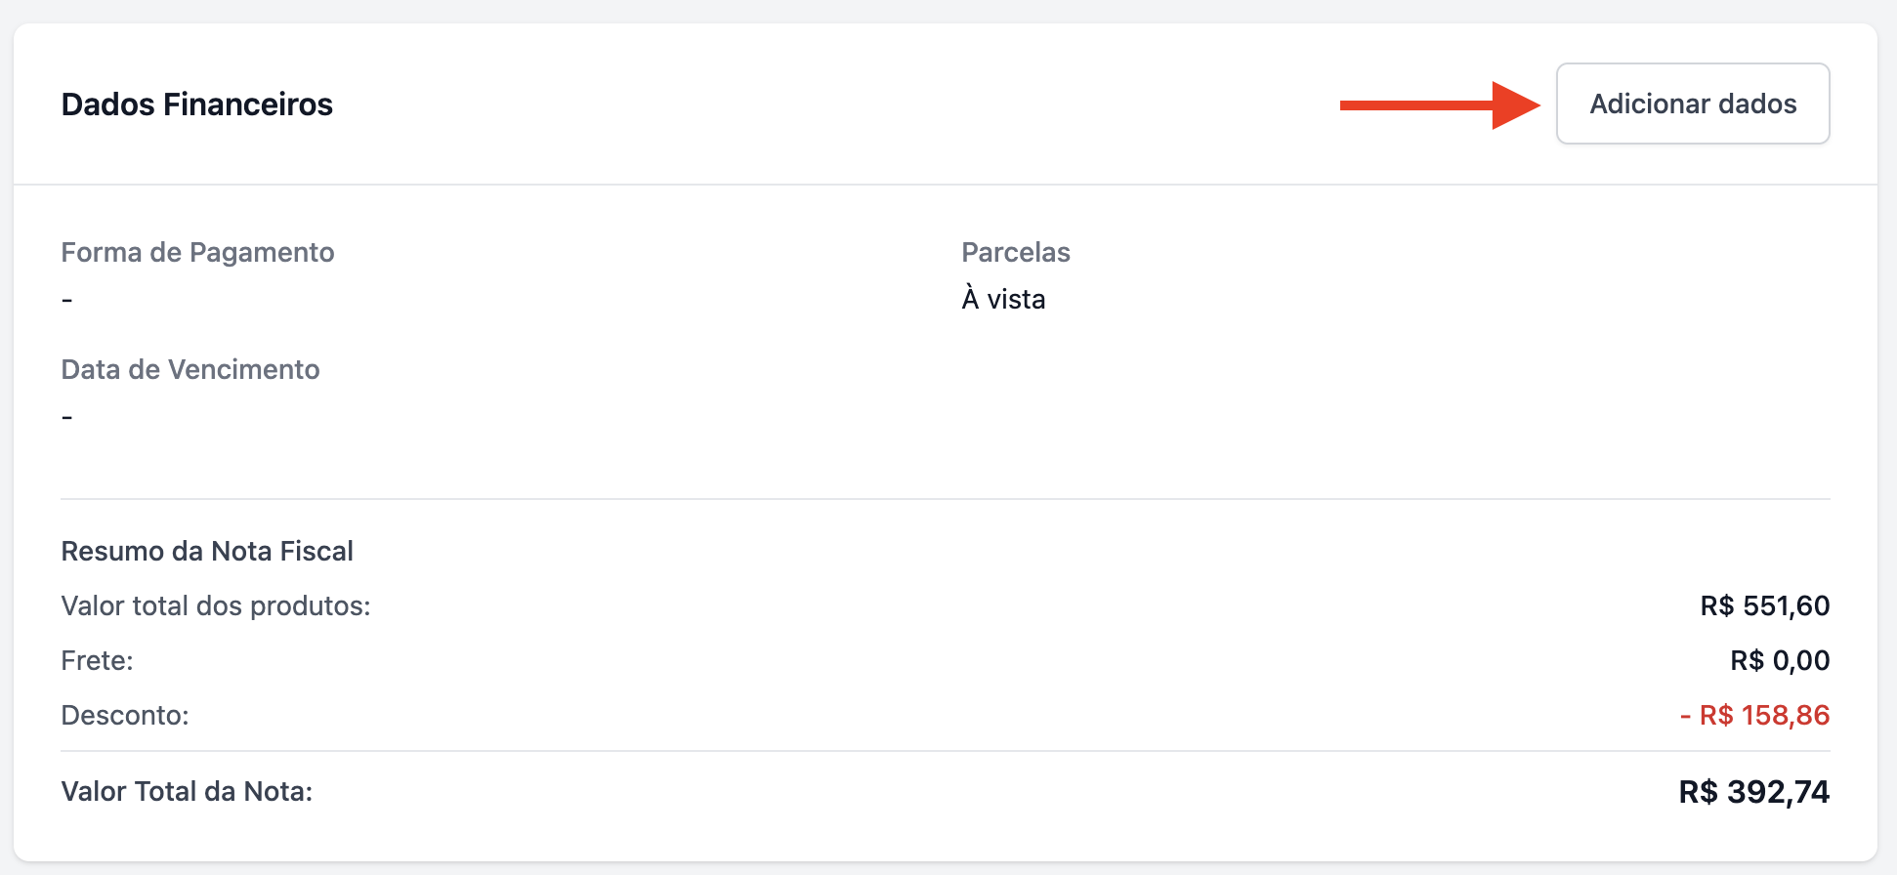Click the bold R$ 392,74 invoice total
The image size is (1897, 875).
click(1753, 791)
